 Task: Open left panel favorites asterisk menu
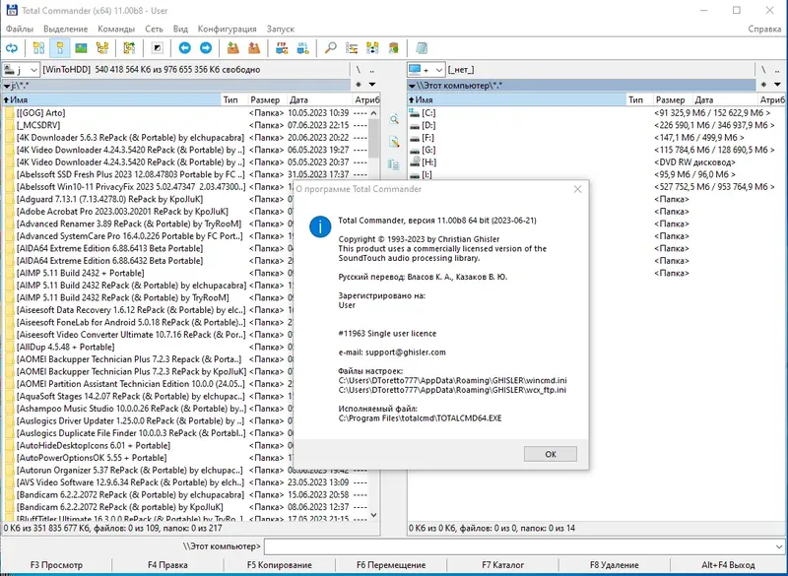point(359,85)
